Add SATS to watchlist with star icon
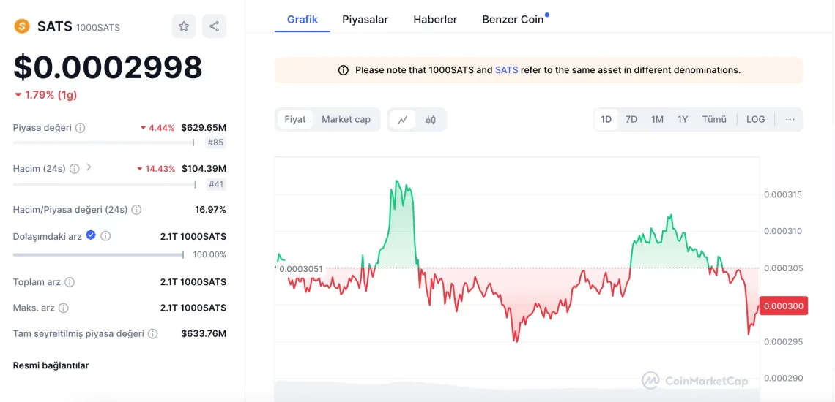835x402 pixels. click(184, 26)
